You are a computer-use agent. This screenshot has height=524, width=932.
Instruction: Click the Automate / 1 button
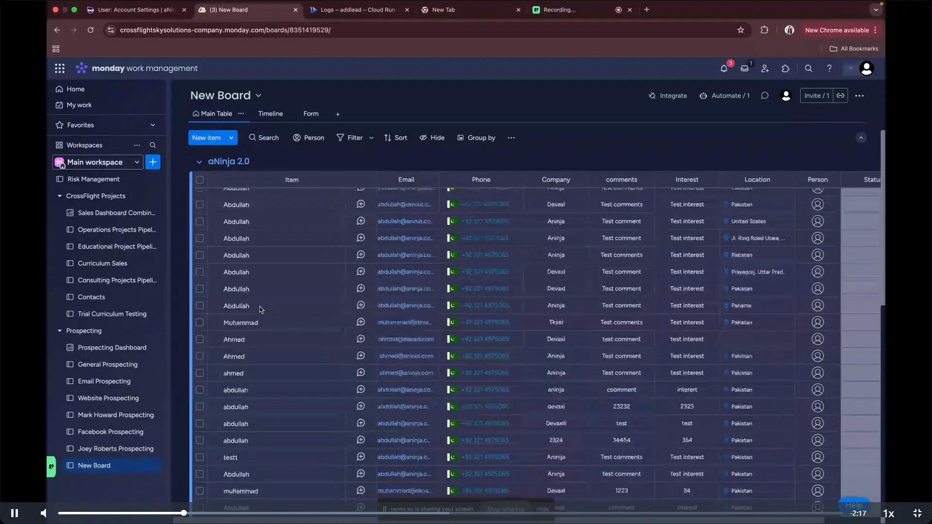click(x=724, y=96)
